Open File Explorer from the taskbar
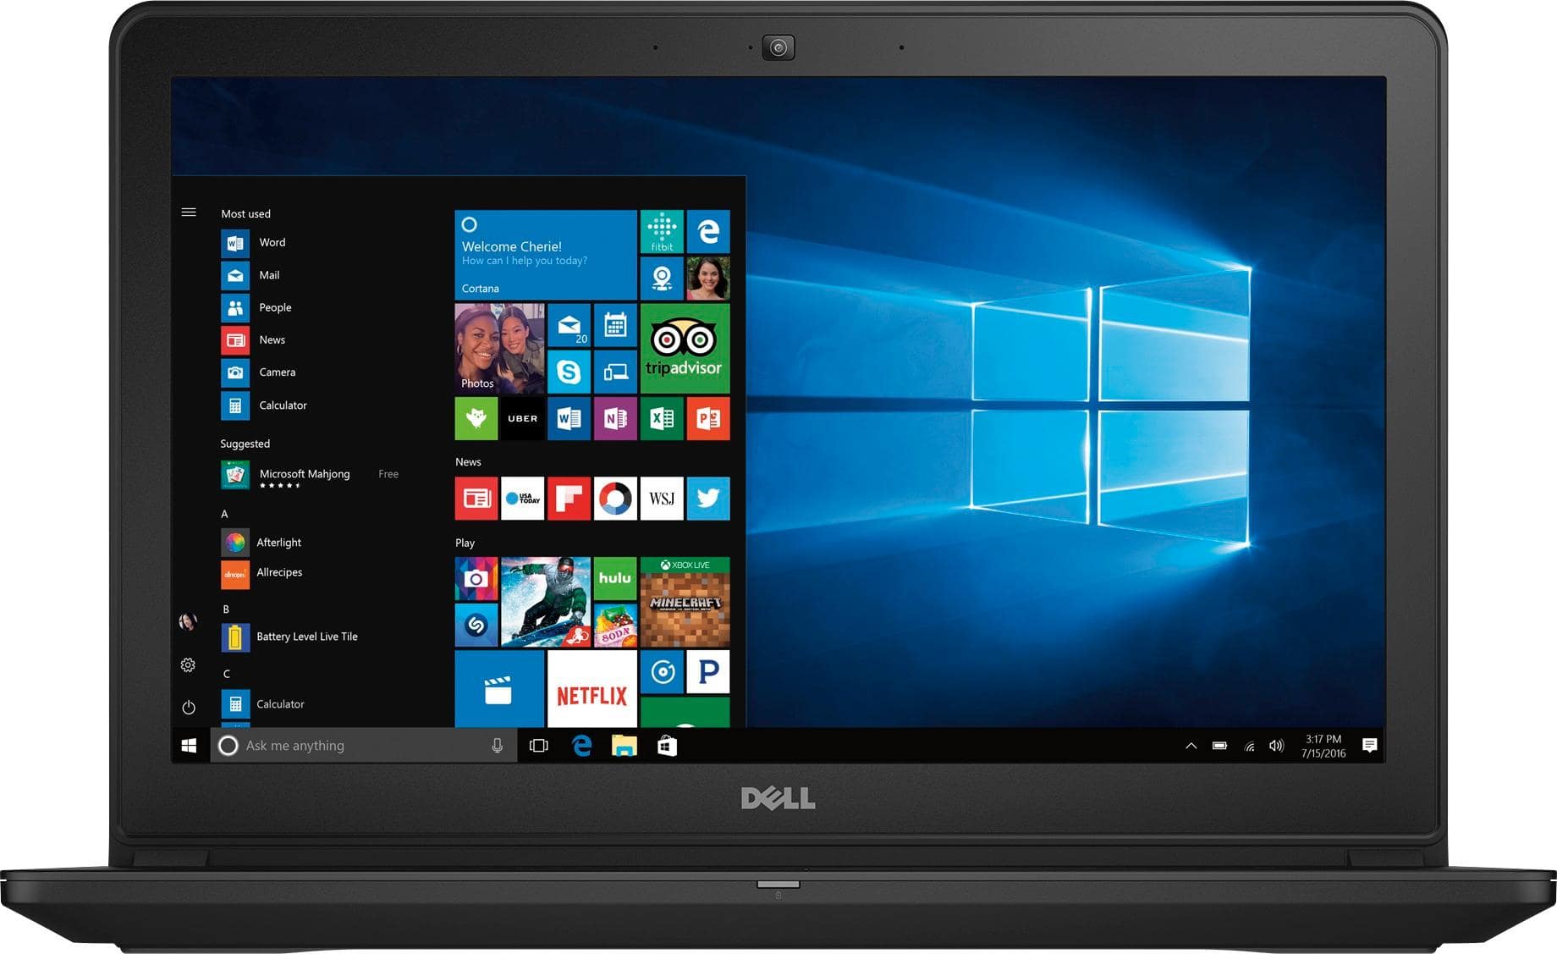This screenshot has height=954, width=1557. click(x=624, y=746)
